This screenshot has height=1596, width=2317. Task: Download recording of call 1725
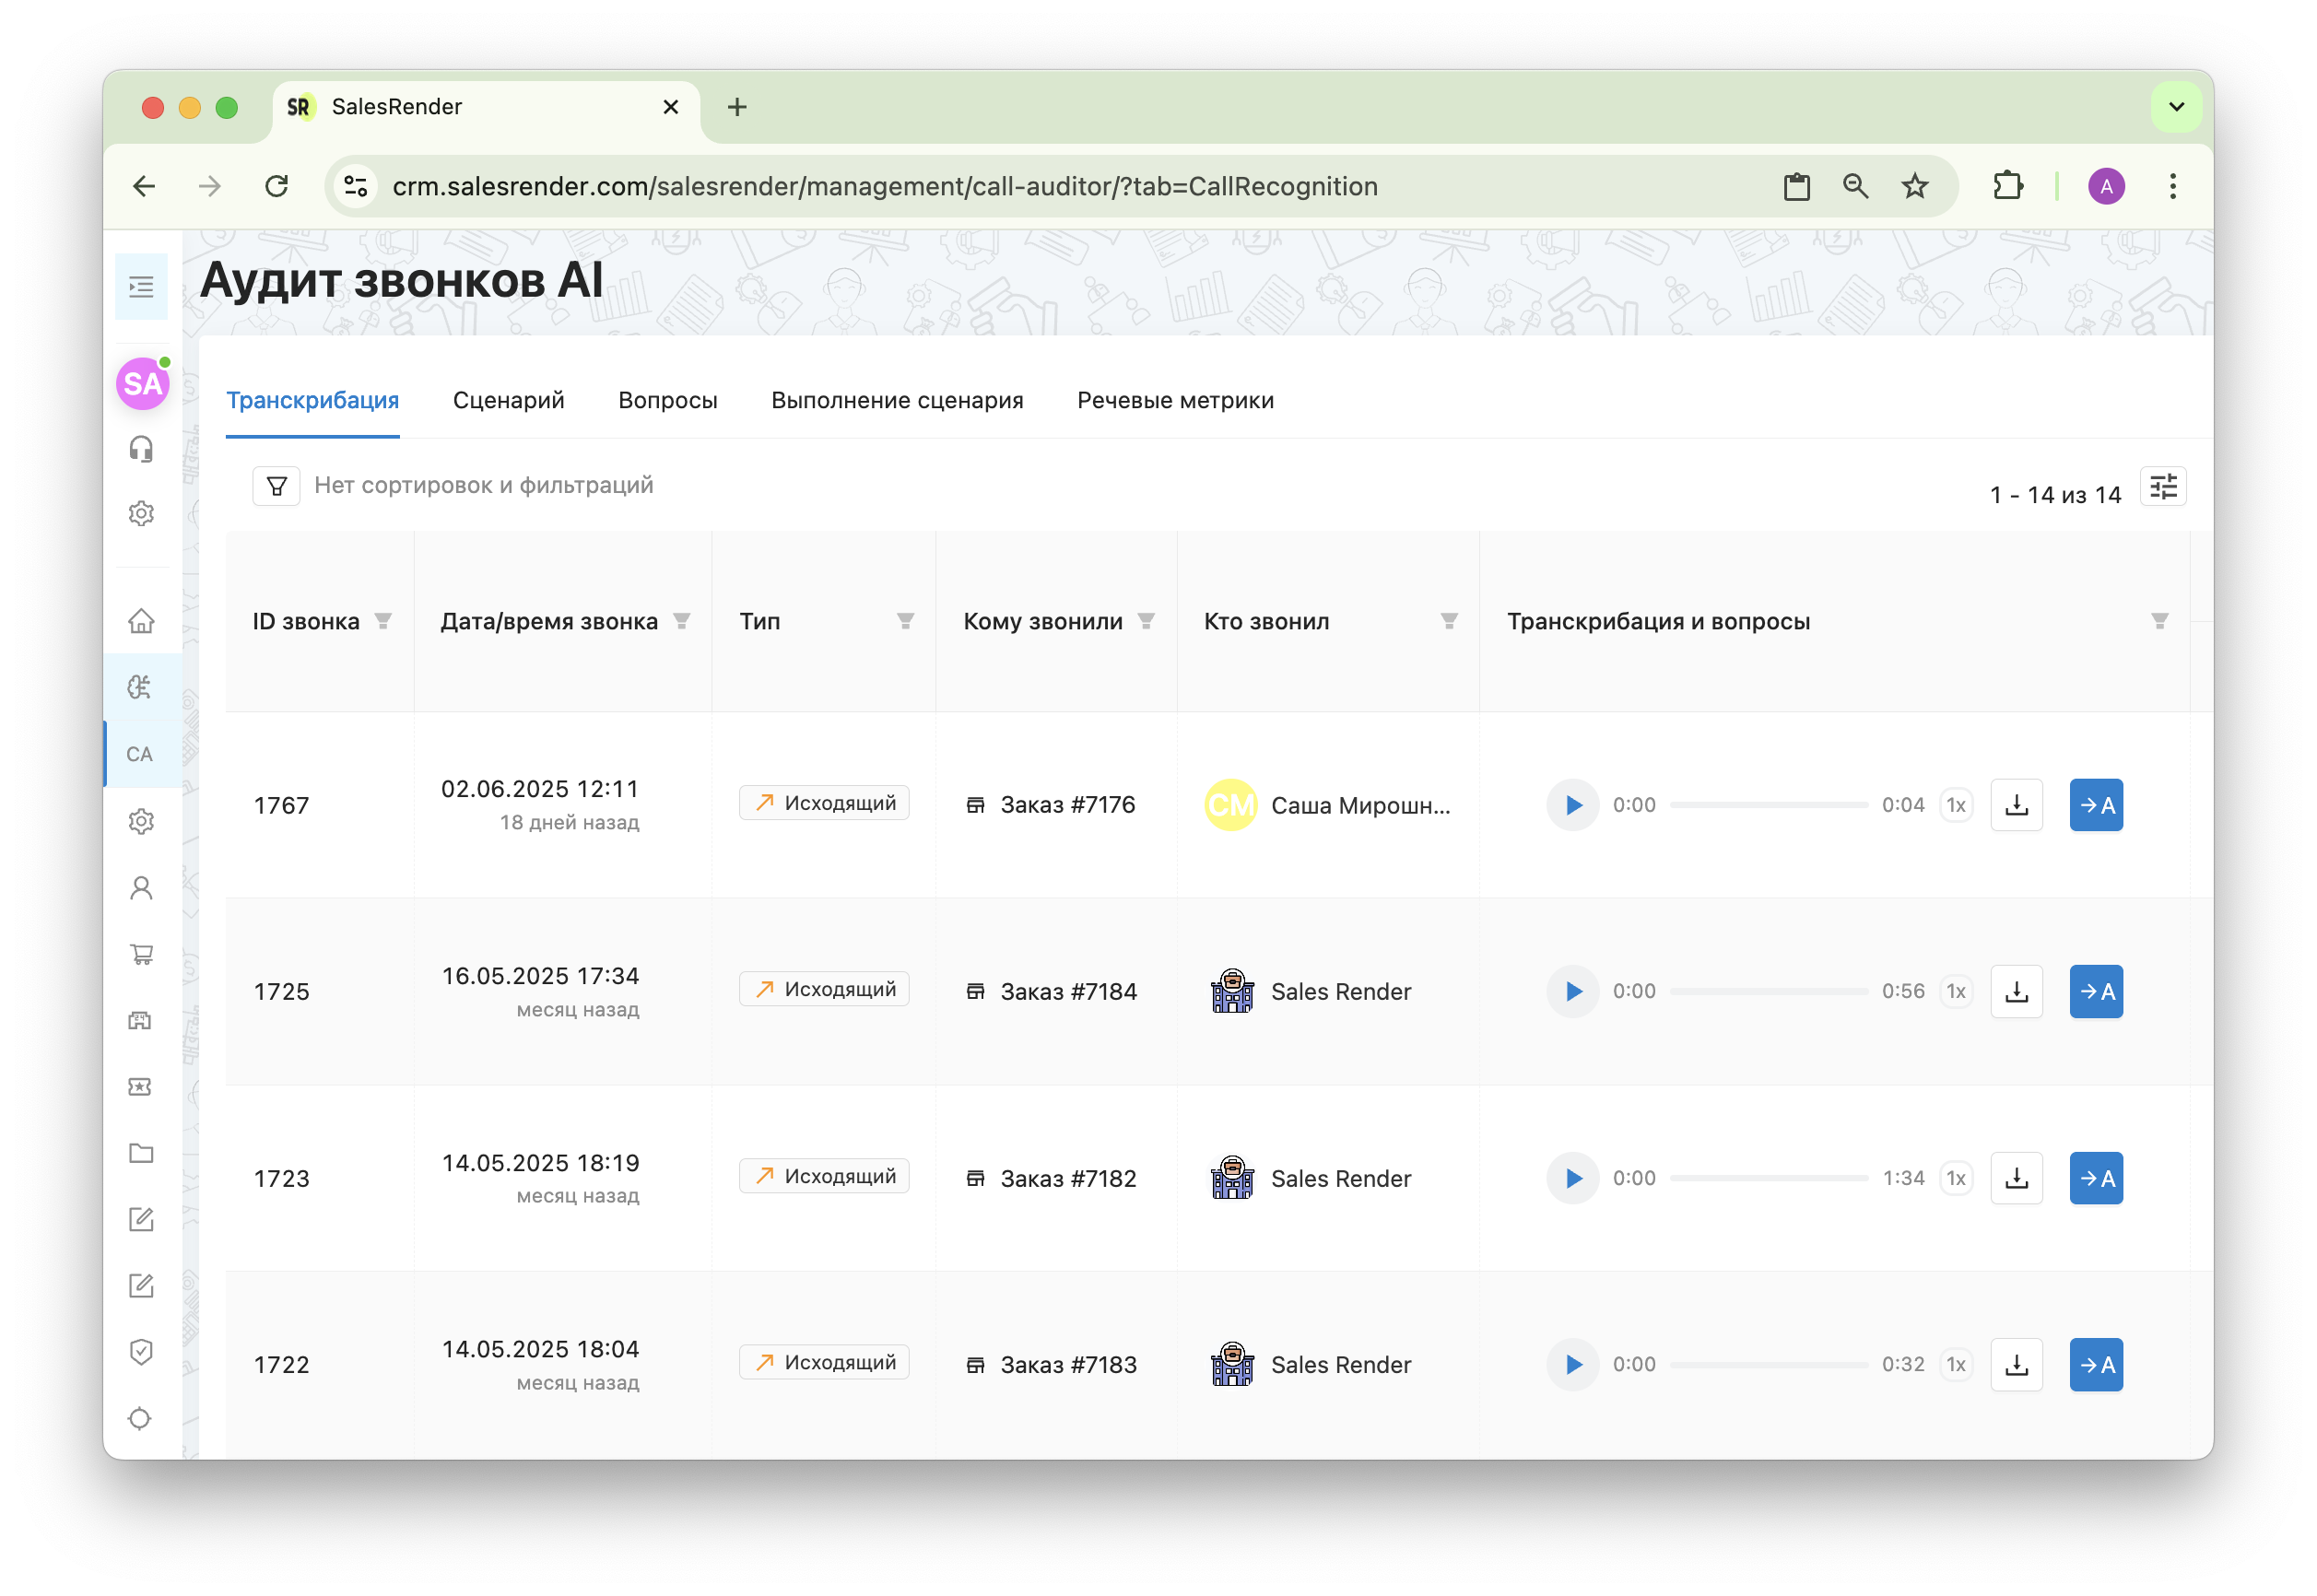(x=2016, y=991)
